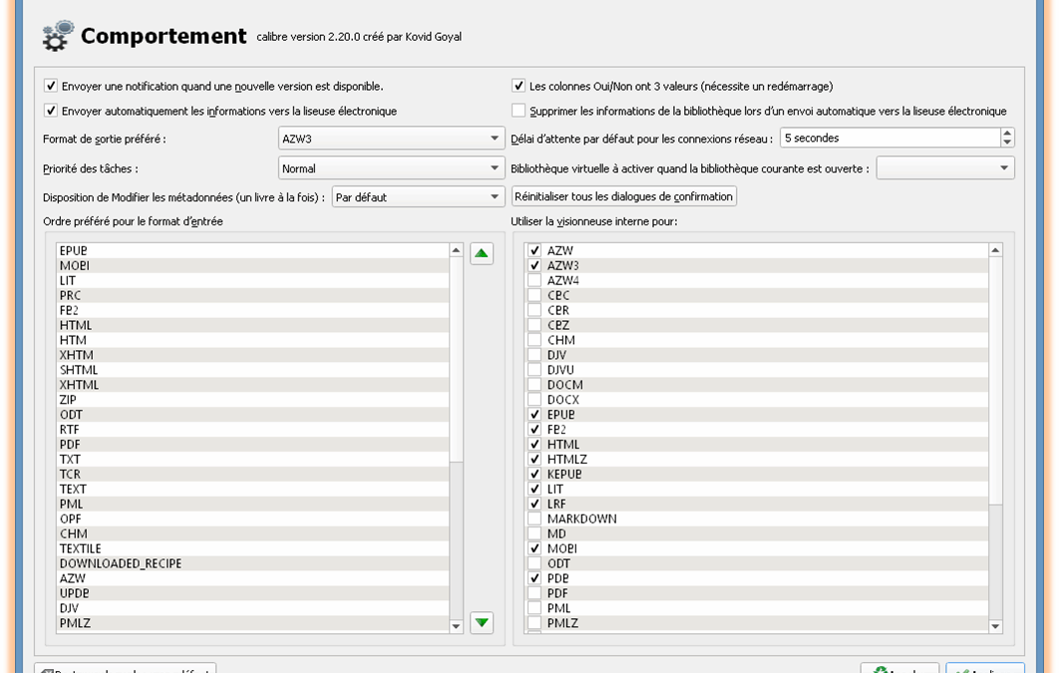Screen dimensions: 1059x673
Task: Select ZIP in input format list
Action: (x=252, y=399)
